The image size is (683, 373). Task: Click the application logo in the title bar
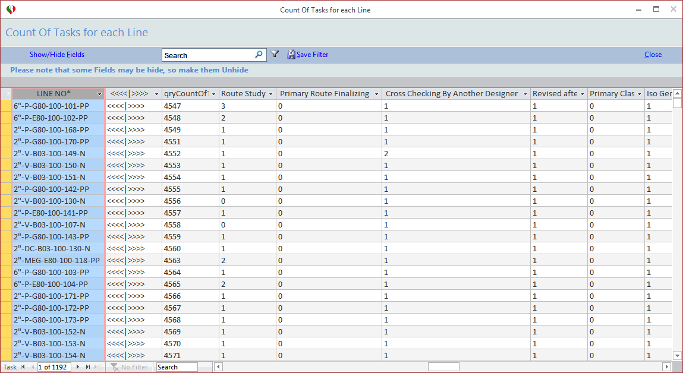tap(11, 10)
